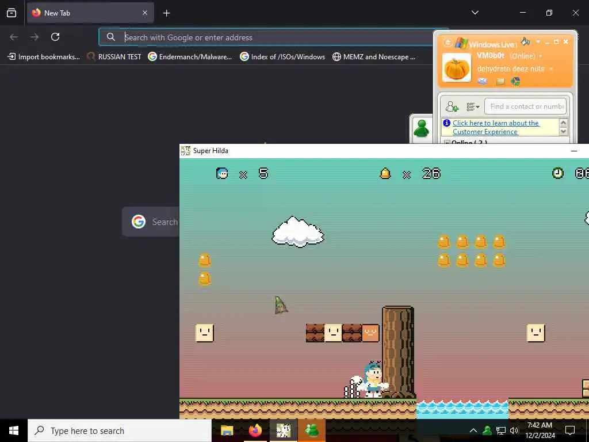The width and height of the screenshot is (589, 442).
Task: Open the list all tabs chevron
Action: [x=475, y=13]
